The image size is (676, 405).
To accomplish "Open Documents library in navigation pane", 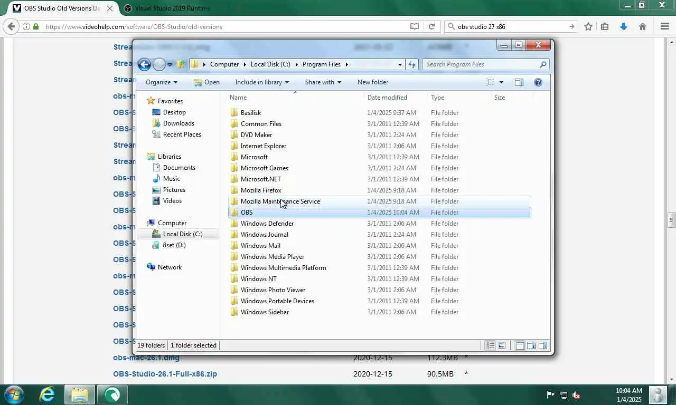I will tap(179, 168).
